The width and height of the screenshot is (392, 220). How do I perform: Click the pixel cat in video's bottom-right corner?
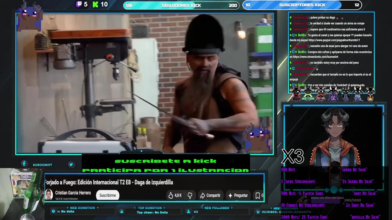257,137
